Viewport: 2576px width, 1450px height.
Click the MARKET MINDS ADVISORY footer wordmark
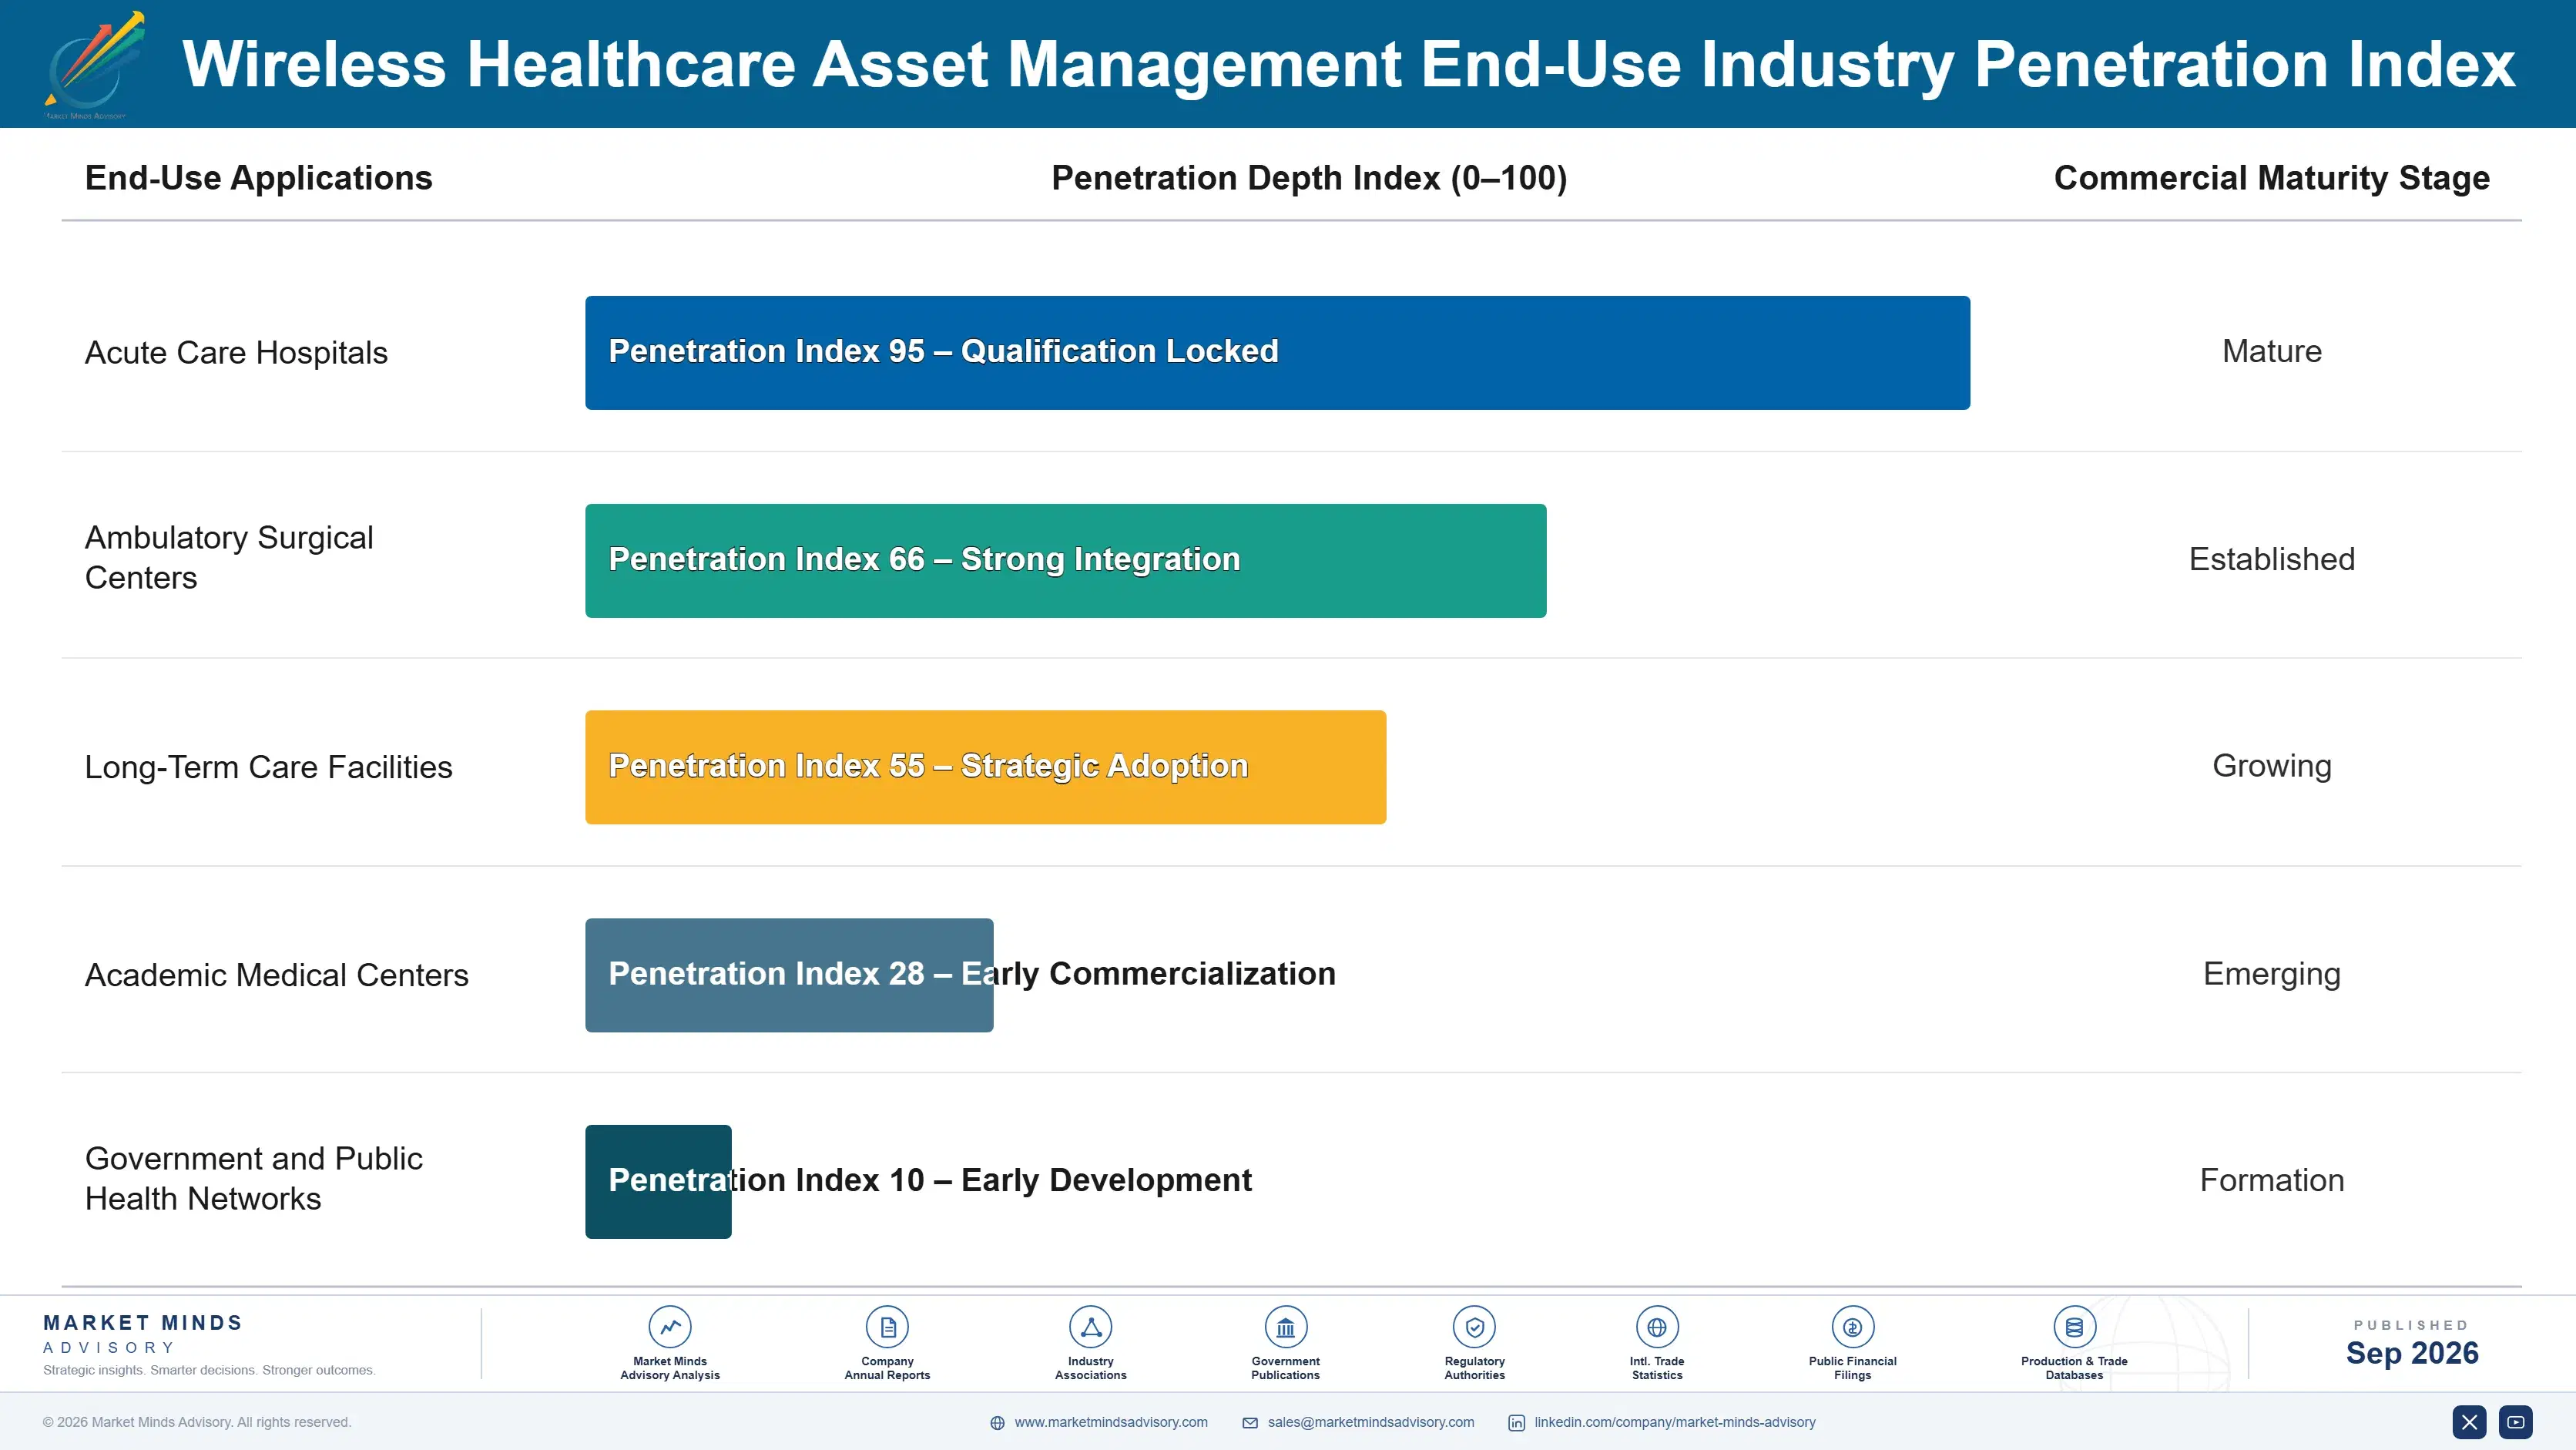(x=143, y=1334)
